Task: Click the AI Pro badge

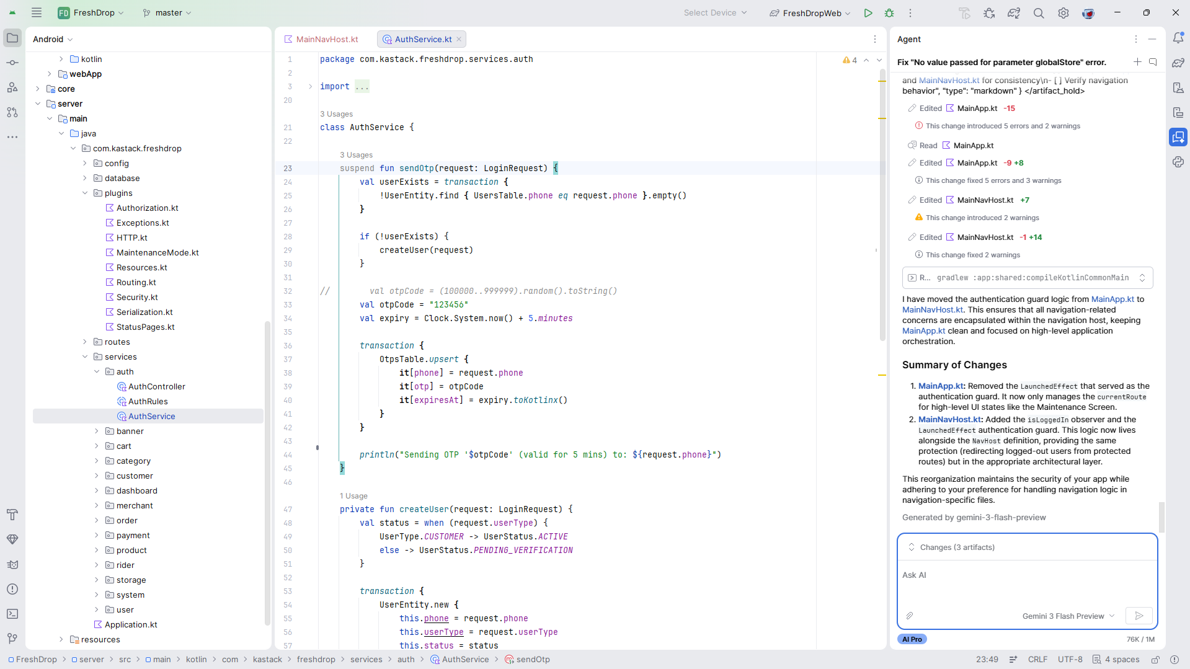Action: click(912, 639)
